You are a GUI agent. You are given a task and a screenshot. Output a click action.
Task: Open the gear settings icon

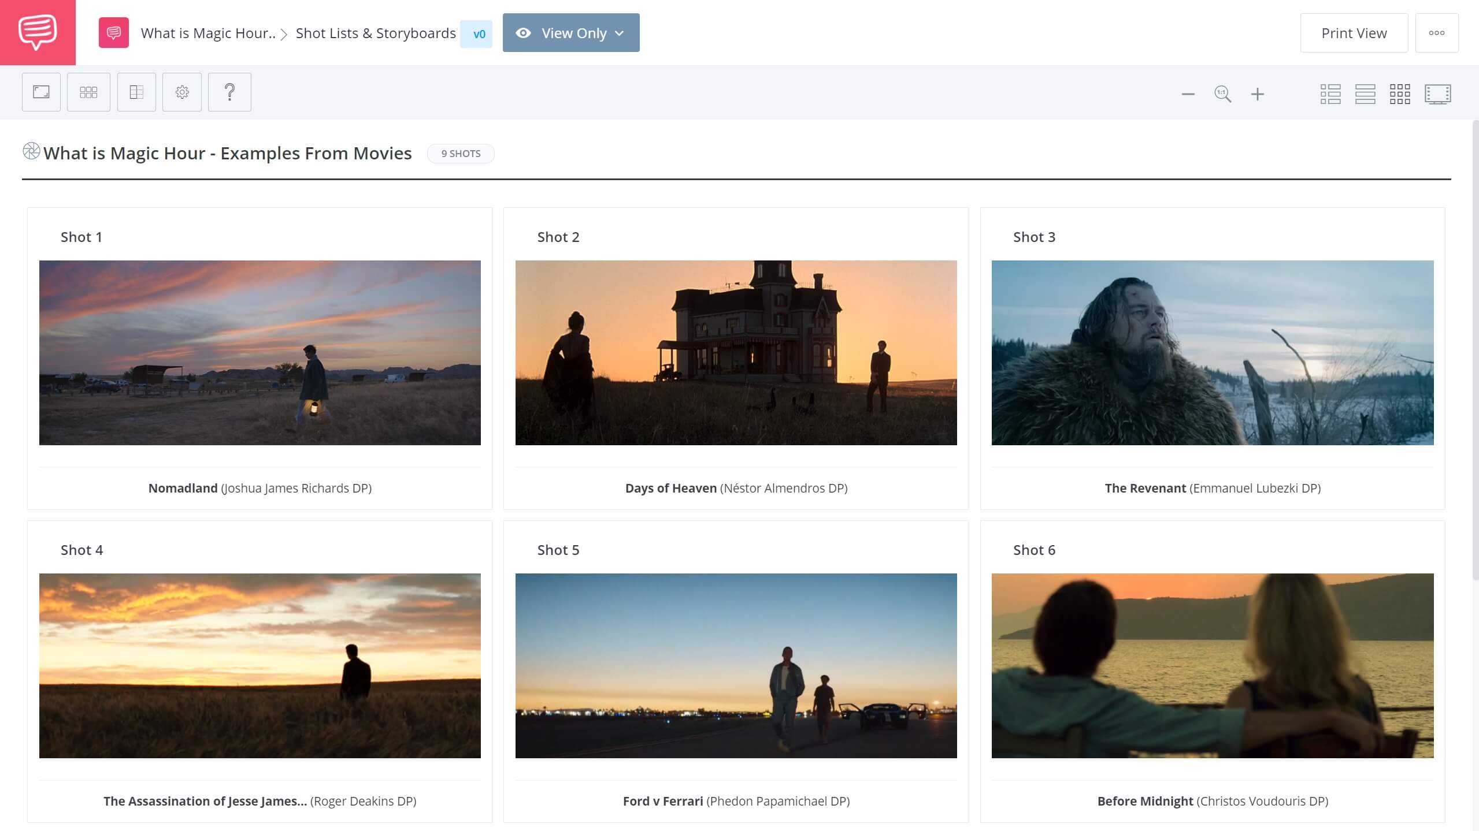coord(182,92)
